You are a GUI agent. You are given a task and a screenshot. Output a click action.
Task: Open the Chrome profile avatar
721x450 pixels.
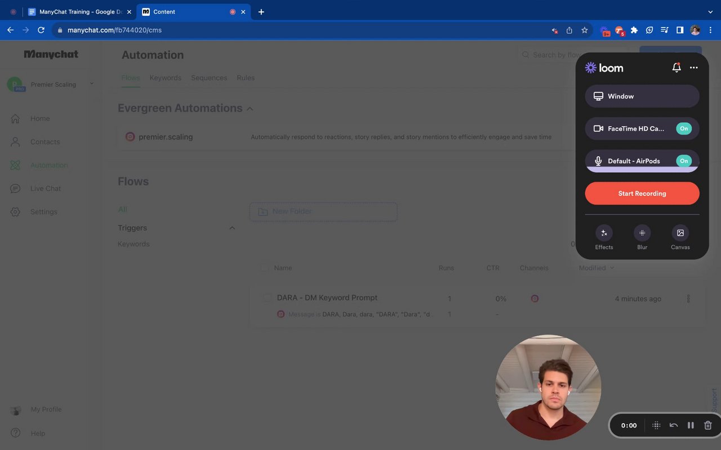[x=695, y=30]
